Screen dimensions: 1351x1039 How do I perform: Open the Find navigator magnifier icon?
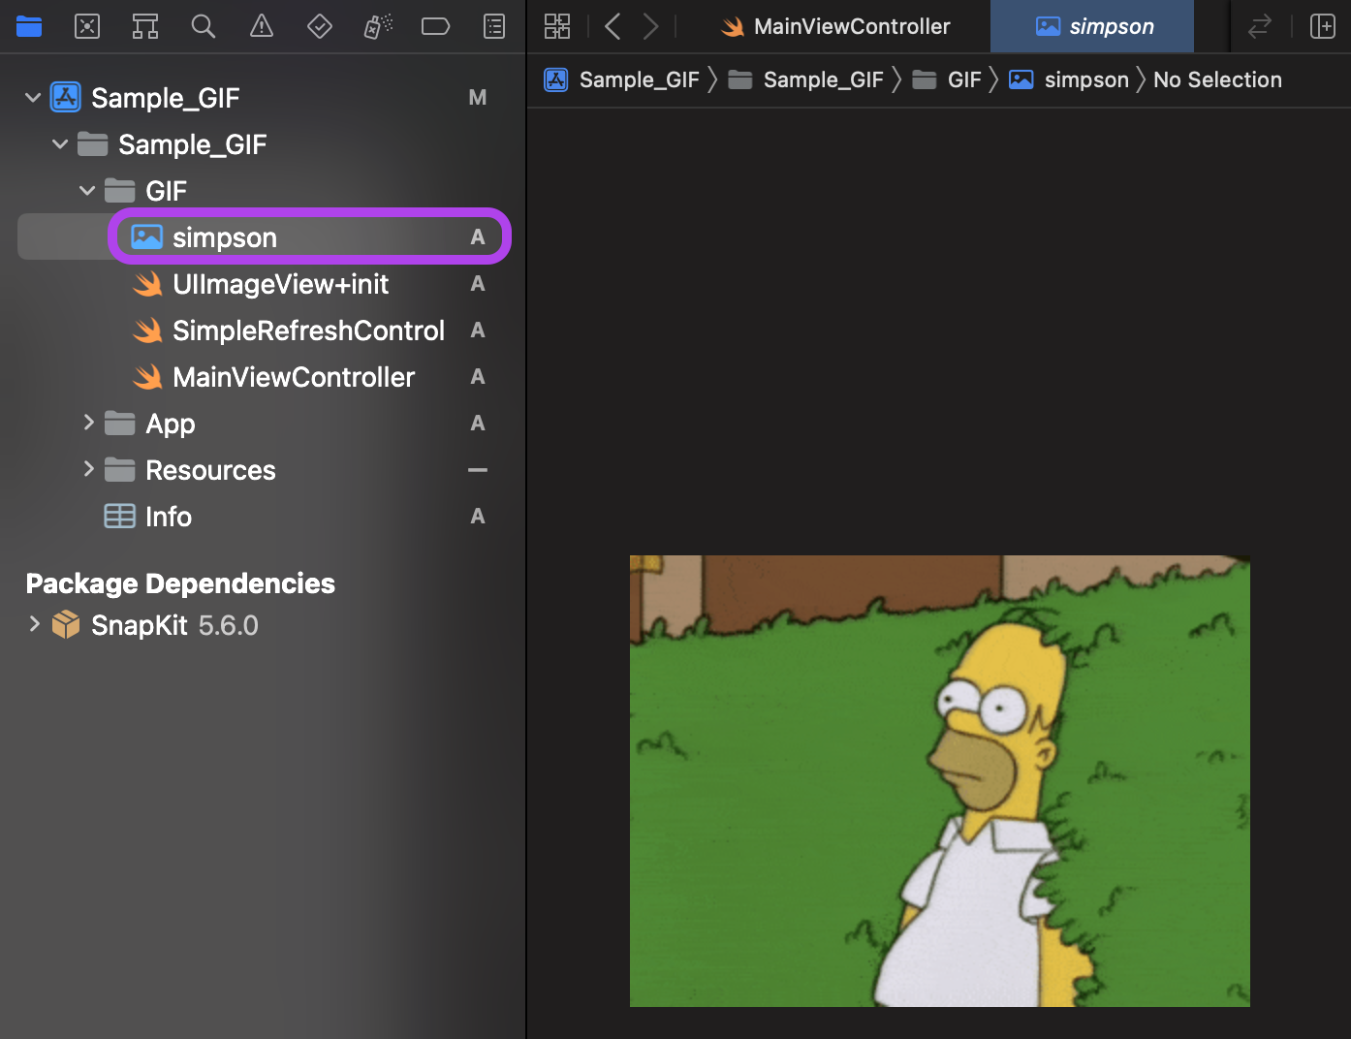(x=204, y=26)
